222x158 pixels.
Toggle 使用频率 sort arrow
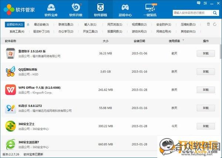pyautogui.click(x=183, y=40)
